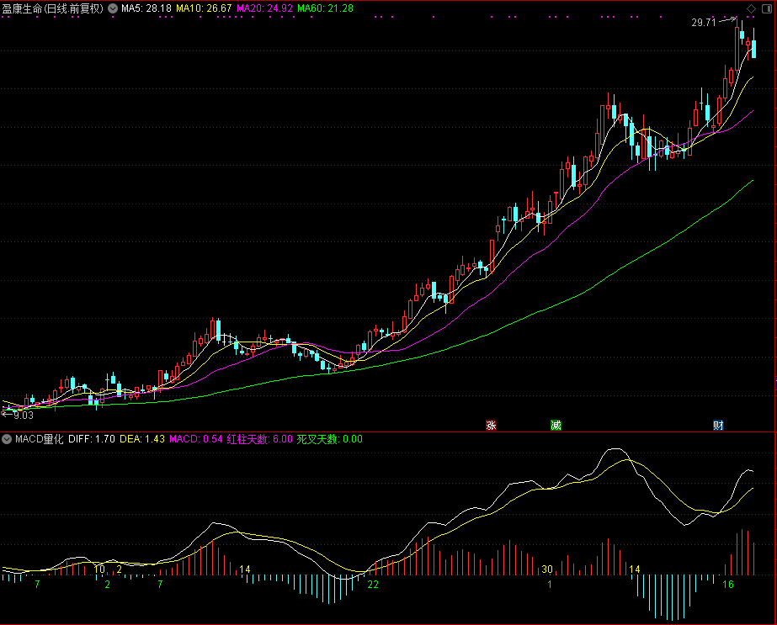
Task: Click the small square icon at top right corner
Action: [x=766, y=8]
